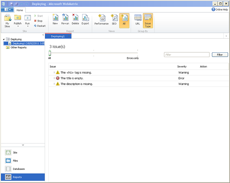Collapse the left navigation pane chevron
Image resolution: width=230 pixels, height=183 pixels.
[x=43, y=35]
